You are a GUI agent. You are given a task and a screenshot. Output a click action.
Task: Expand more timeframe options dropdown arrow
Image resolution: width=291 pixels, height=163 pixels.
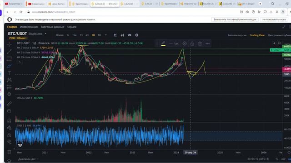click(106, 35)
